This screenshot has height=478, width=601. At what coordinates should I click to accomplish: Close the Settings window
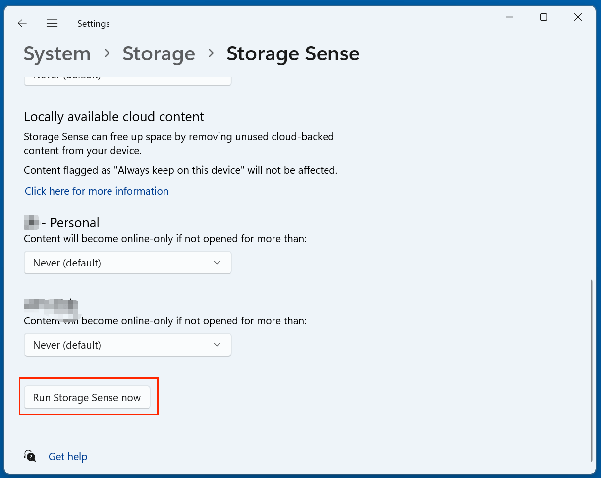coord(578,17)
